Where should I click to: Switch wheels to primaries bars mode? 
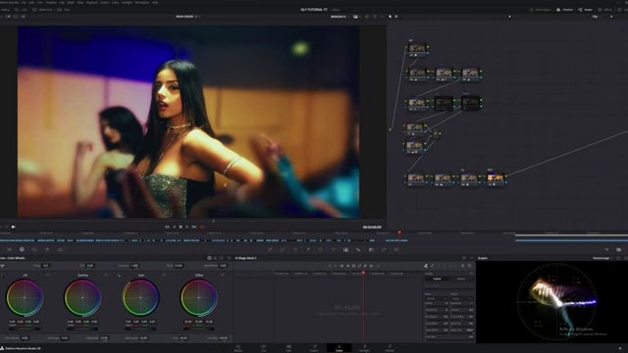click(x=215, y=258)
